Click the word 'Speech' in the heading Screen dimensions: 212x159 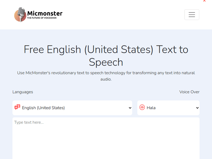point(106,62)
